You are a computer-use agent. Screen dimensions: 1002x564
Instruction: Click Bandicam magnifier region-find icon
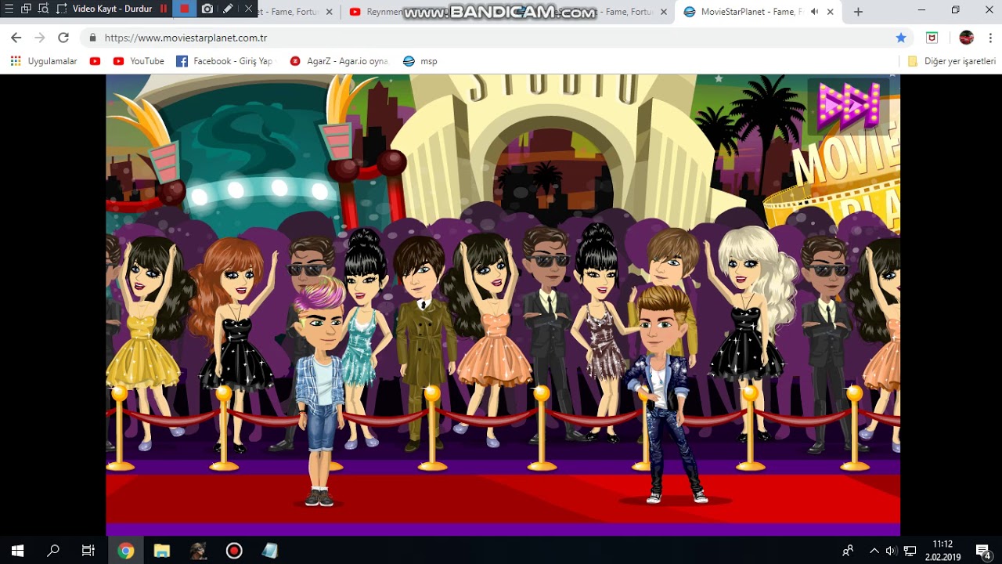point(43,9)
